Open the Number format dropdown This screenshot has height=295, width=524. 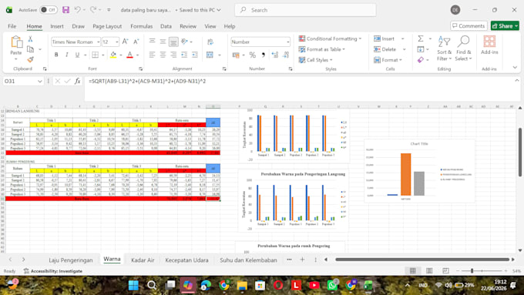pyautogui.click(x=287, y=42)
